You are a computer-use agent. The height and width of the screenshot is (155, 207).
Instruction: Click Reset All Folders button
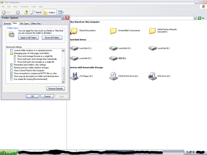pos(52,38)
